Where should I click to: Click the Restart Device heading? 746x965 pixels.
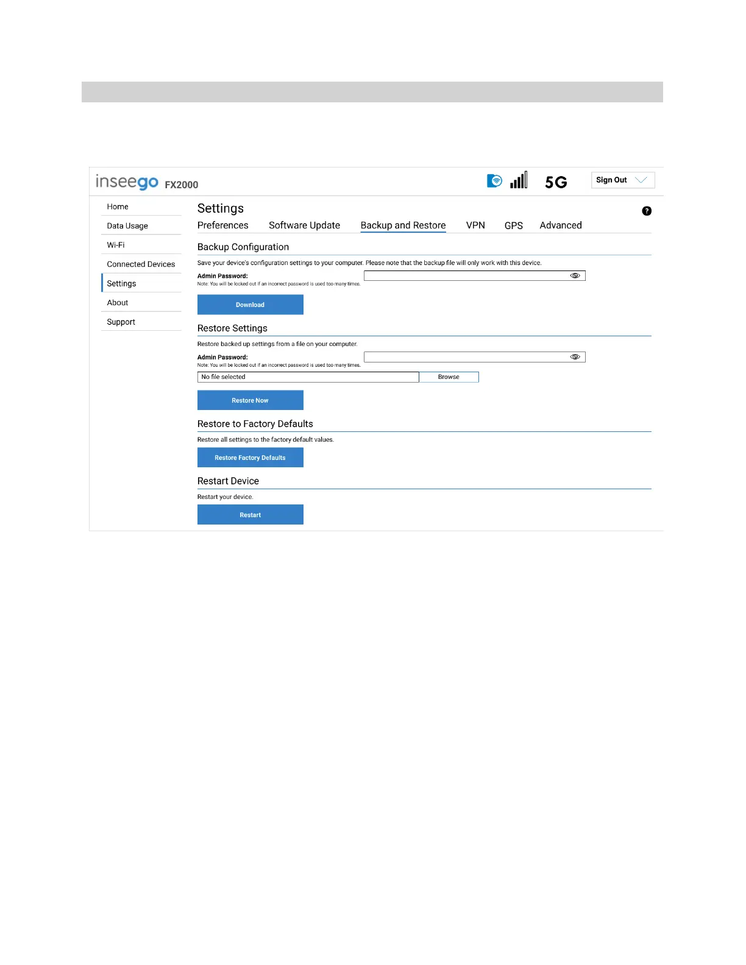click(228, 481)
